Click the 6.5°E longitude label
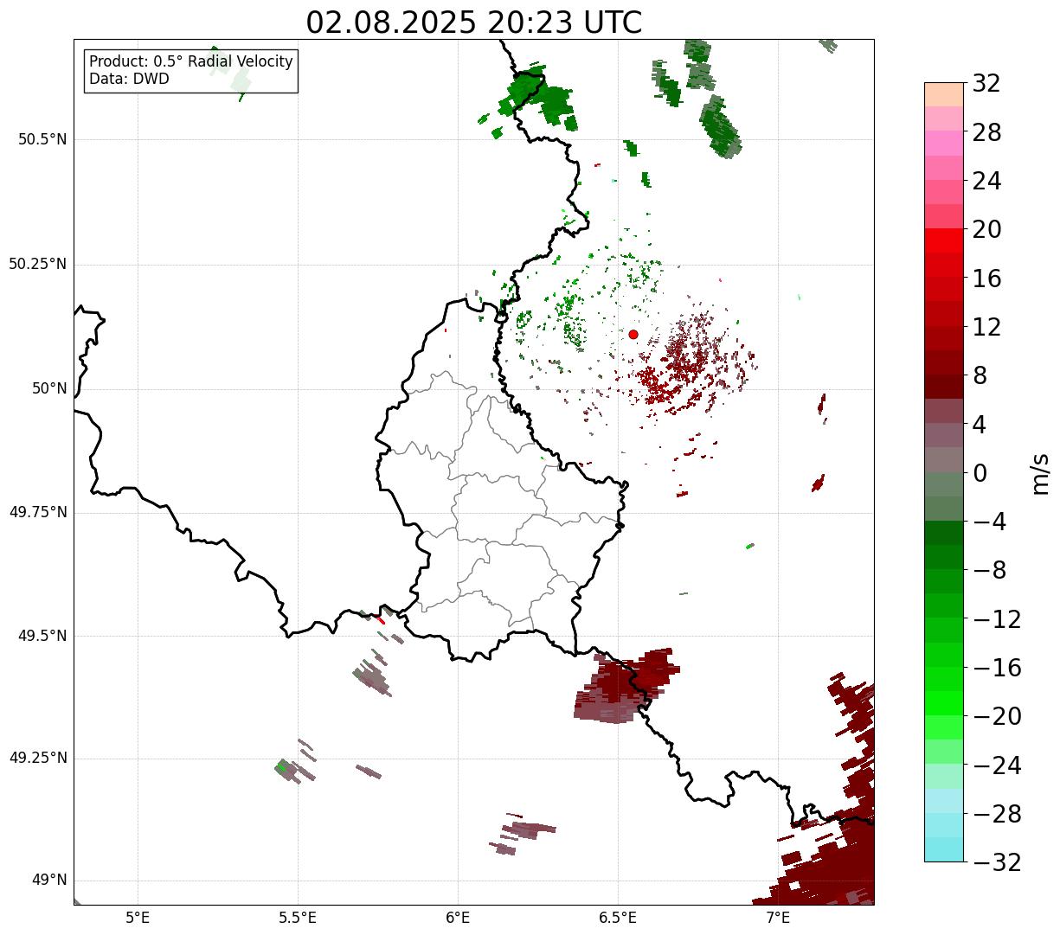Viewport: 1060px width, 935px height. point(618,917)
